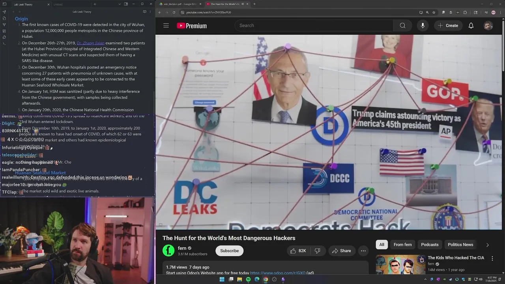
Task: Close the Lab Leak Theory tab
Action: coord(49,4)
